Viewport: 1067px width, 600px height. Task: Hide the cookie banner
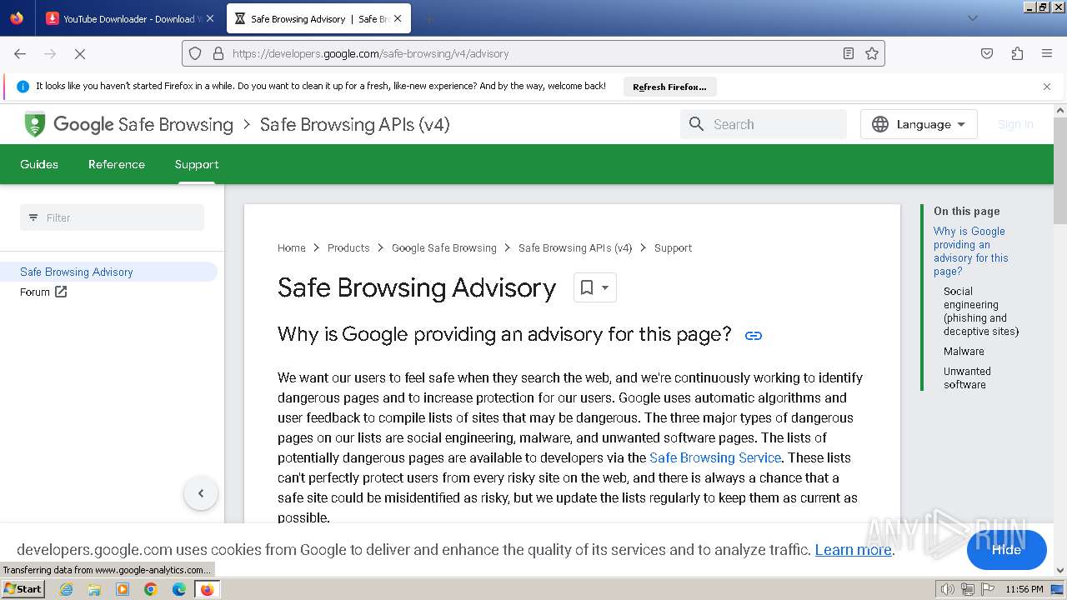[x=1006, y=550]
